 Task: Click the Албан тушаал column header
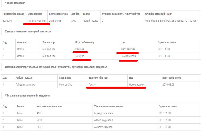click(24, 78)
